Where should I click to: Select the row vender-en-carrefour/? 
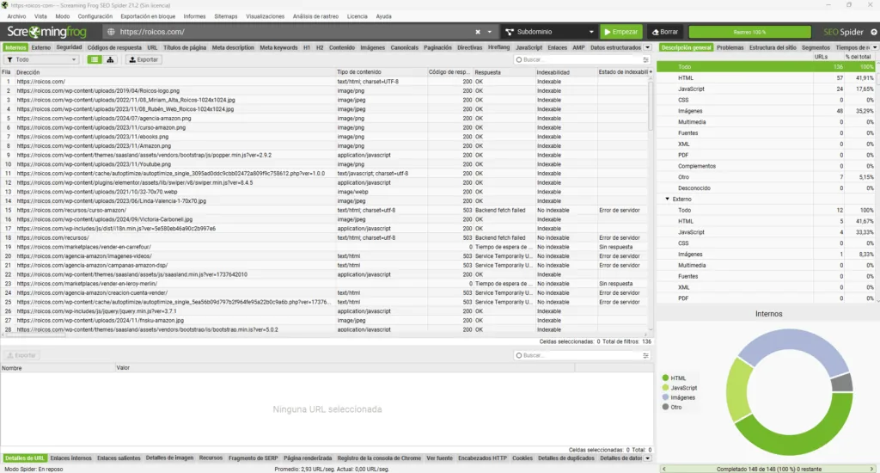point(326,247)
